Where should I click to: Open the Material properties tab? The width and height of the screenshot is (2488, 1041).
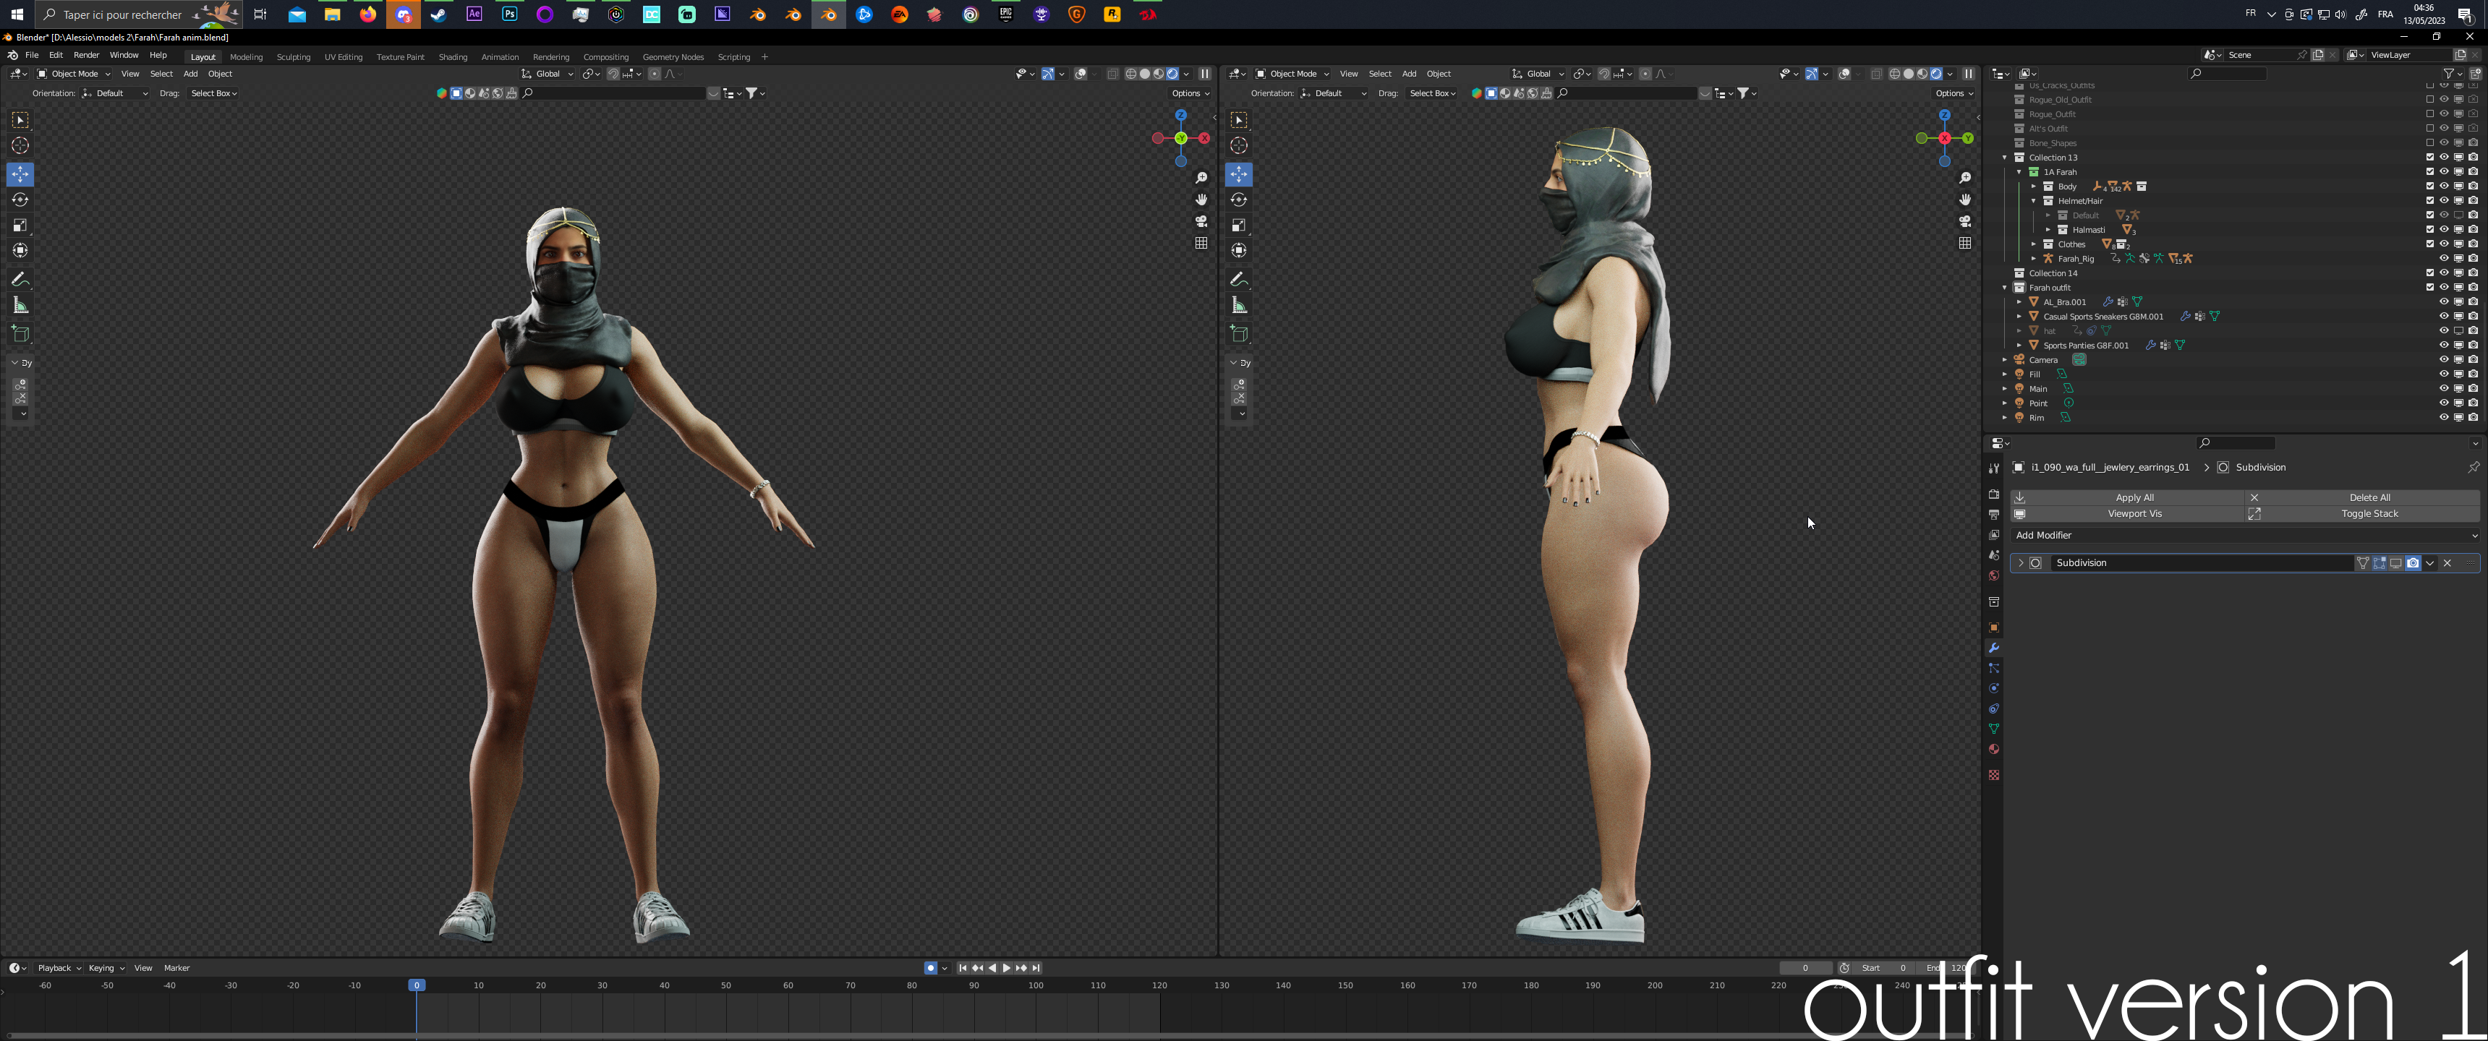pos(1993,750)
